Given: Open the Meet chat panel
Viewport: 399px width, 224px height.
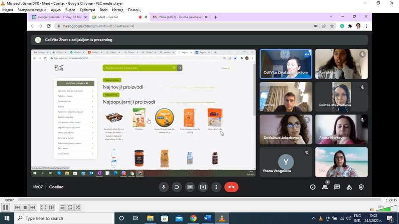Looking at the screenshot, I should 337,187.
